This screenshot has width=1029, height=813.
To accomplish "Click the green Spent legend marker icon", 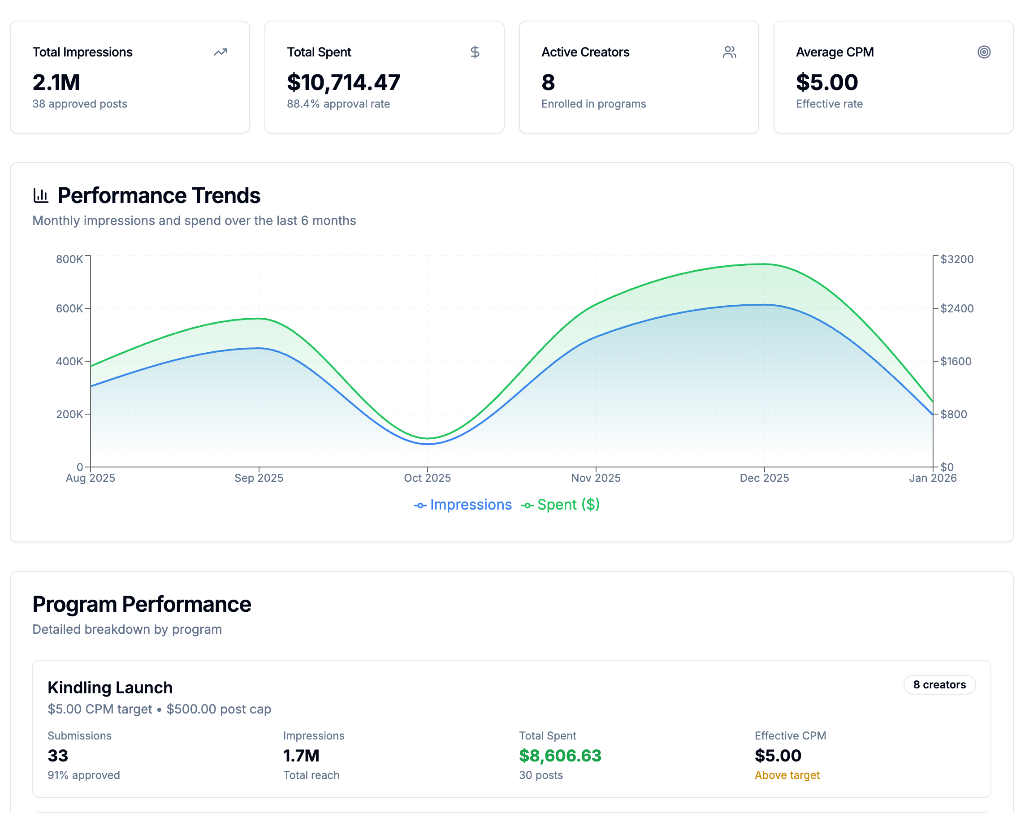I will coord(527,506).
